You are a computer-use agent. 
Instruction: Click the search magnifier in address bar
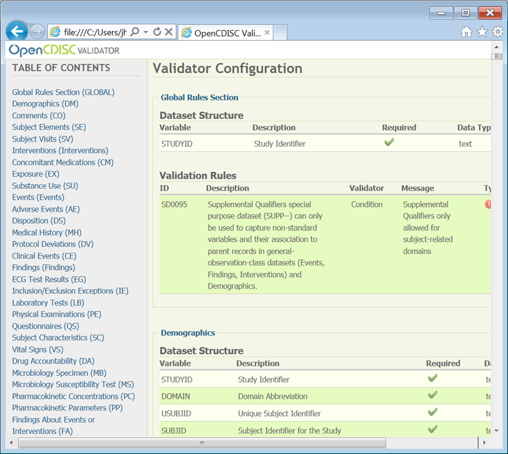coord(135,32)
